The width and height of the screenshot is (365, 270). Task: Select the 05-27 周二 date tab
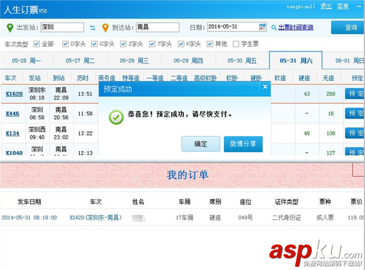(x=80, y=61)
